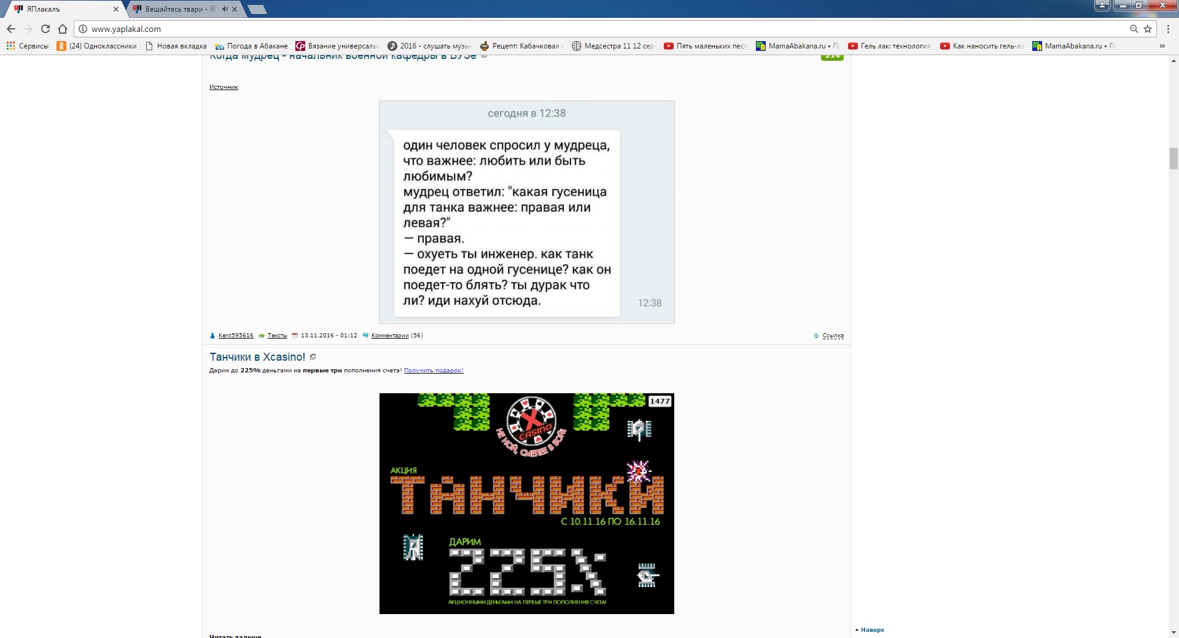Click the 'Получить подарок!' link
This screenshot has height=638, width=1179.
pos(434,371)
